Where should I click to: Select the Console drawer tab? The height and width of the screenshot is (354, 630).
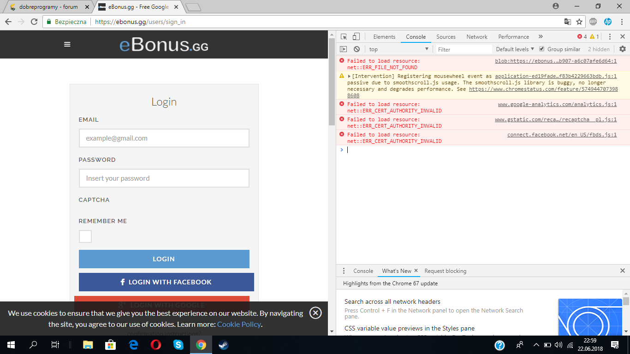click(x=363, y=271)
